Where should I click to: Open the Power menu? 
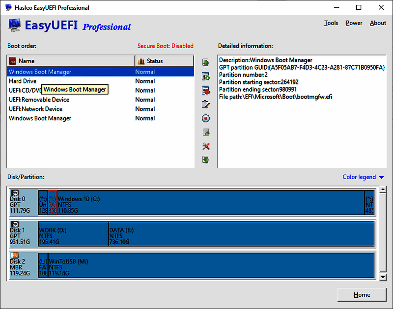pyautogui.click(x=354, y=23)
